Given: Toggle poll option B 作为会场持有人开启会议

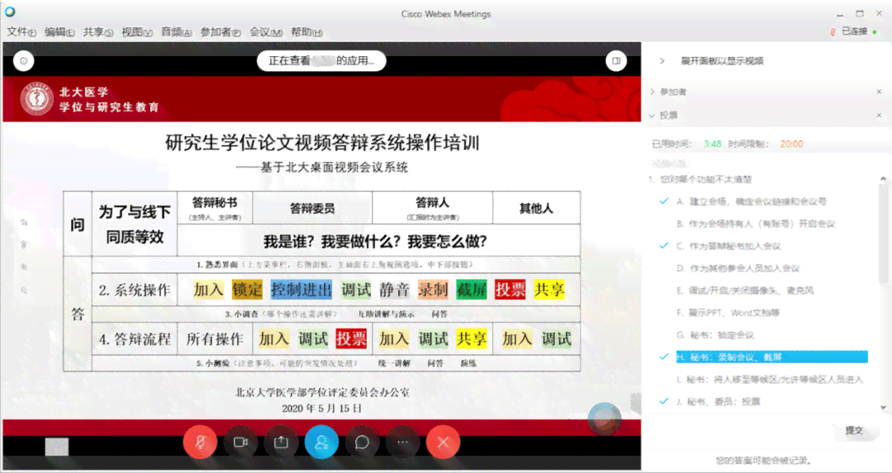Looking at the screenshot, I should click(x=756, y=224).
